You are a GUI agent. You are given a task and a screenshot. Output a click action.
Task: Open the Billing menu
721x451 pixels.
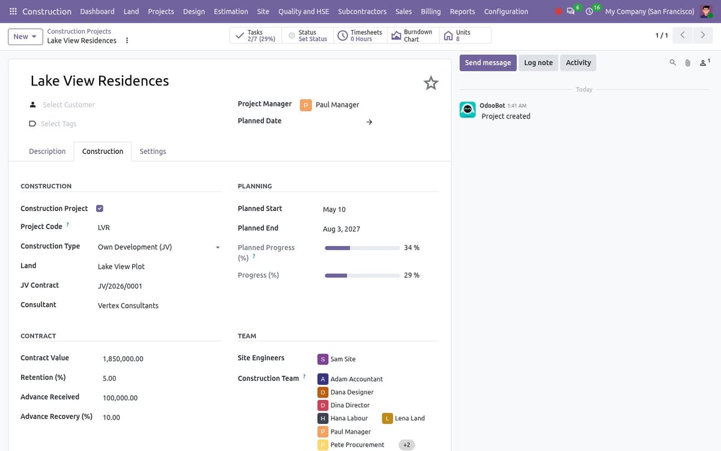pyautogui.click(x=431, y=11)
